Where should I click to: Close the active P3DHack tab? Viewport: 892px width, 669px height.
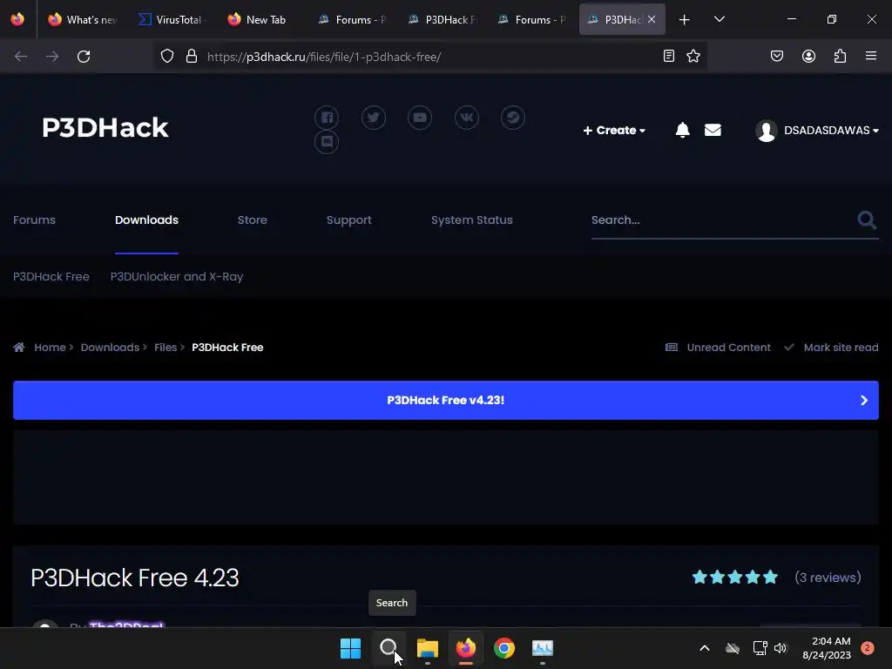click(x=652, y=19)
